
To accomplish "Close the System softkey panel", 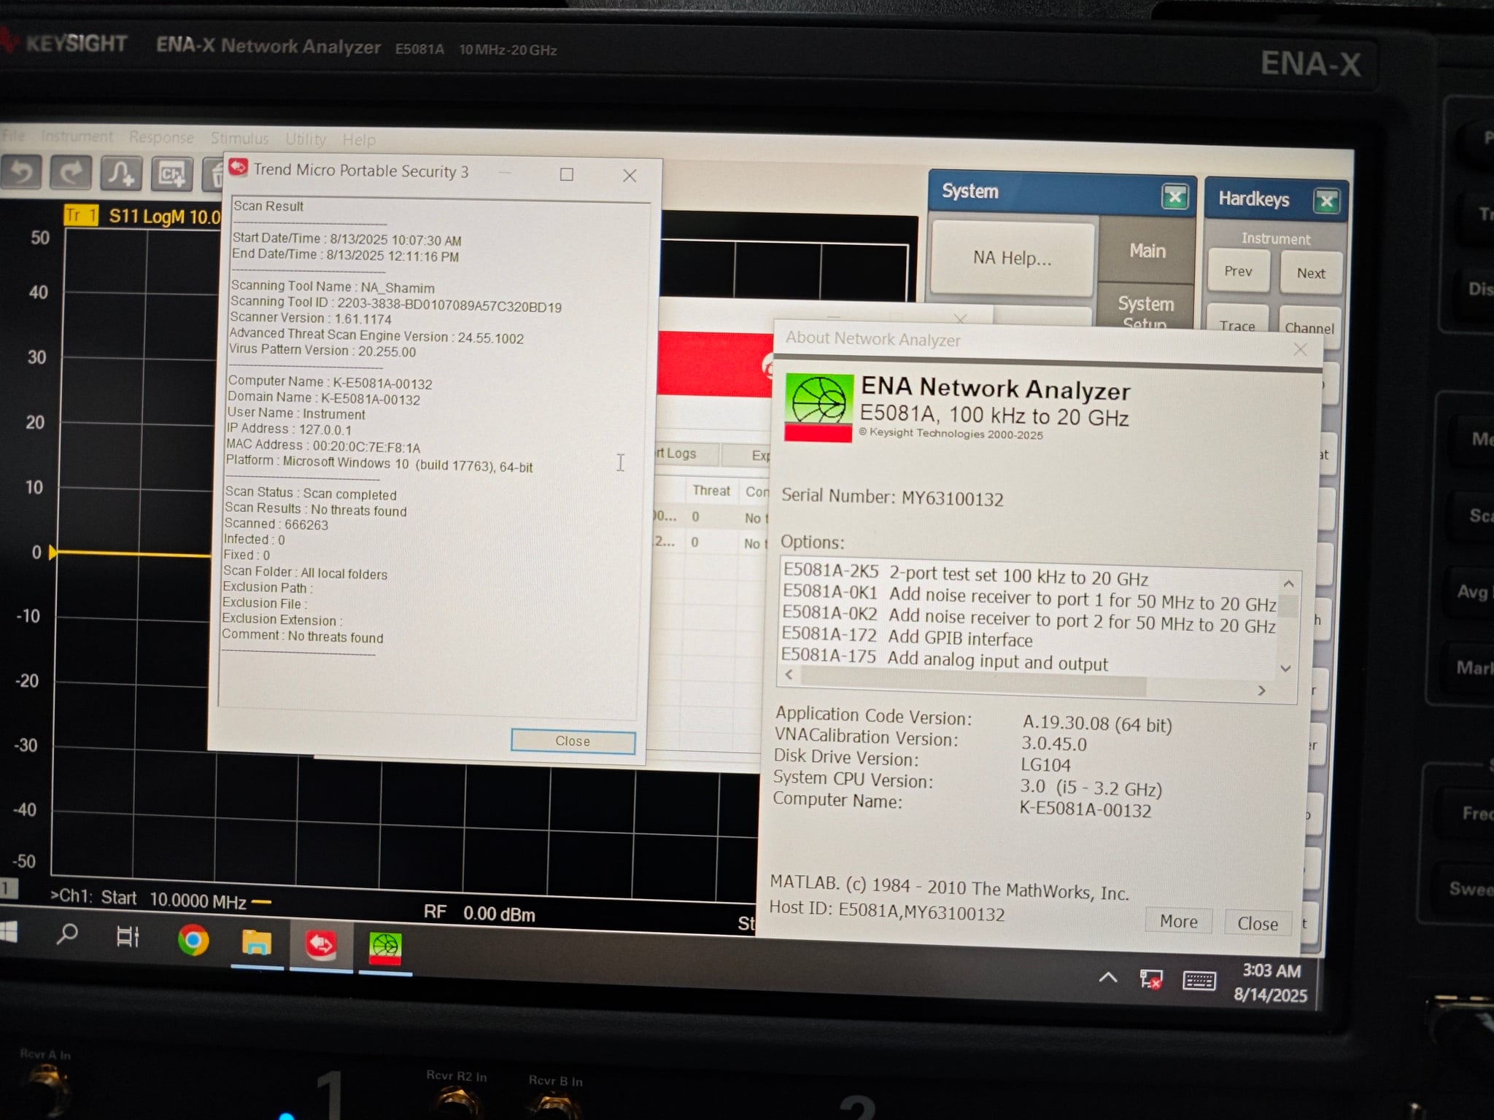I will 1174,197.
